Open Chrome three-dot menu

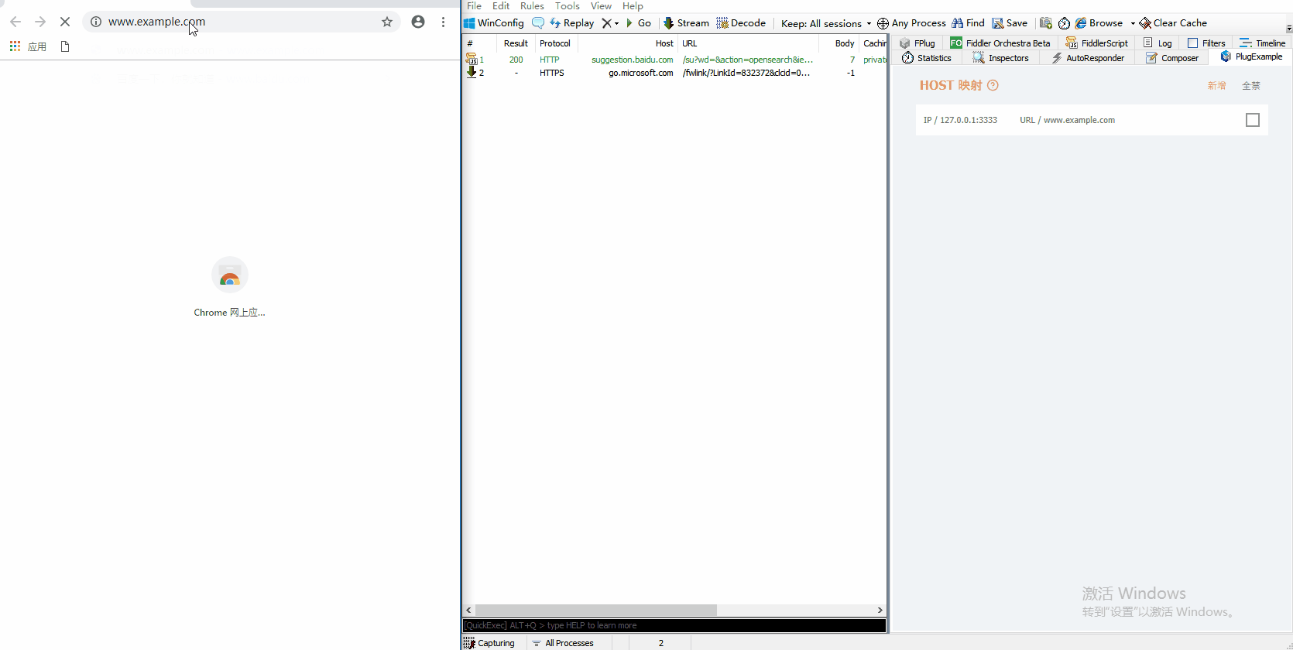pyautogui.click(x=444, y=22)
